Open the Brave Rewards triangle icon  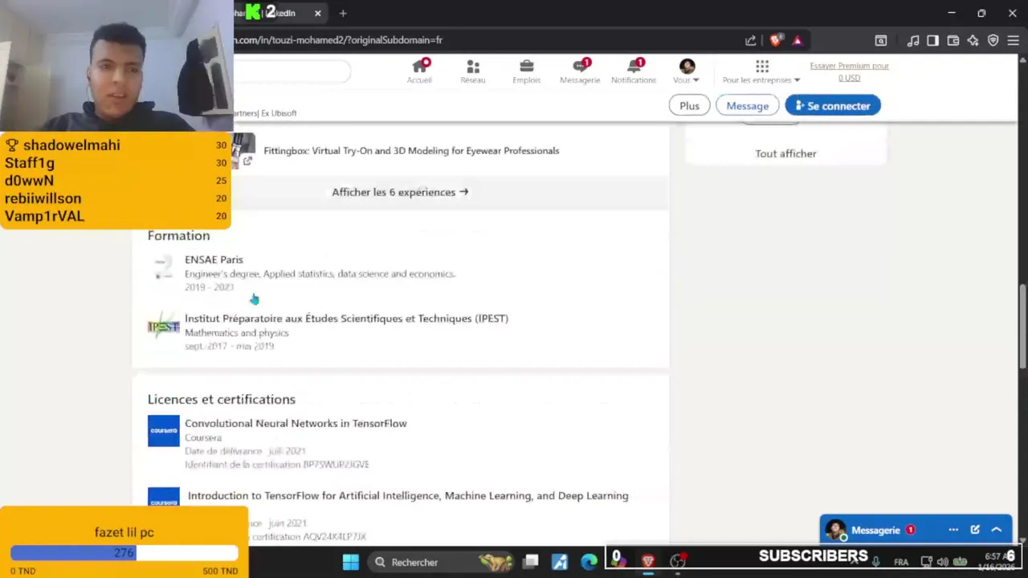[798, 40]
